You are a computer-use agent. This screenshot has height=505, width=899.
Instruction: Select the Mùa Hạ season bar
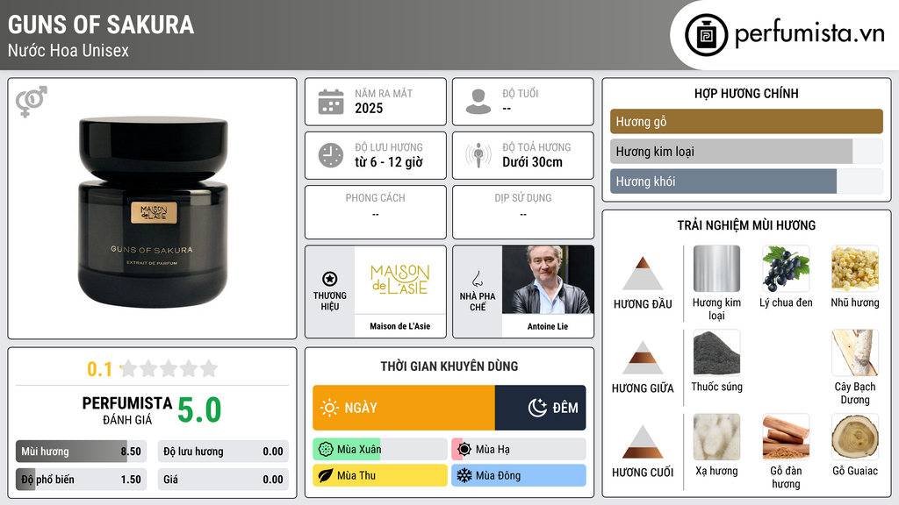[519, 450]
